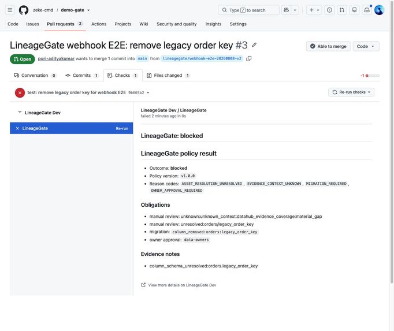394x331 pixels.
Task: Click the ASSET_RESOLUTION_UNRESOLVED reason code
Action: coord(211,184)
